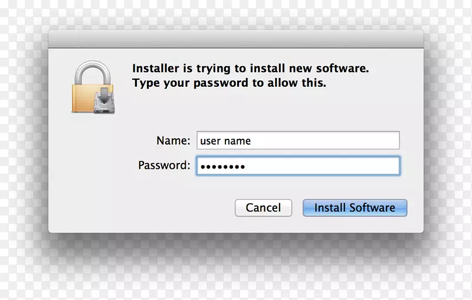Click the "Name:" label
472x300 pixels.
(x=173, y=141)
